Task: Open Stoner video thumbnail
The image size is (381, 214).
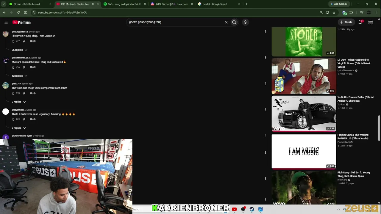Action: coord(304,42)
